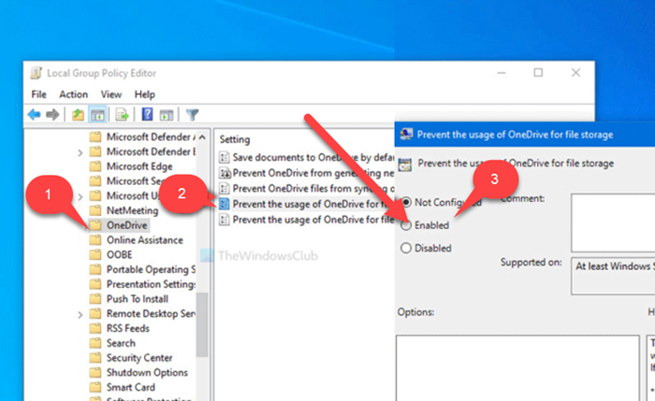Select the Disabled radio button

coord(406,249)
